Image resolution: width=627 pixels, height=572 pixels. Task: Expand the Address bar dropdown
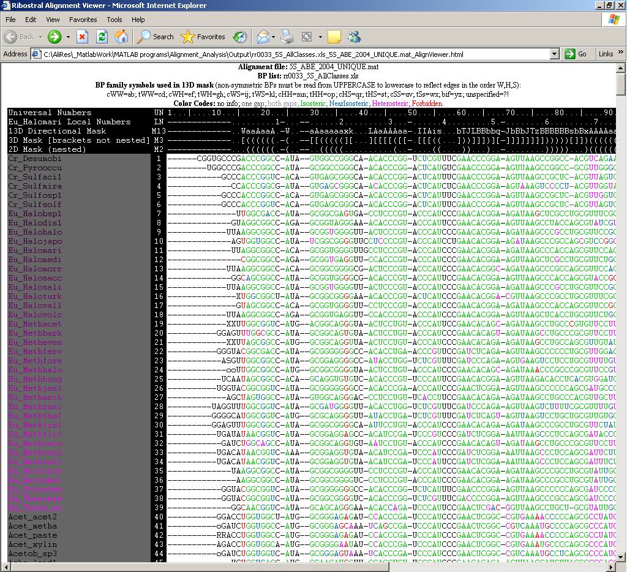tap(554, 54)
